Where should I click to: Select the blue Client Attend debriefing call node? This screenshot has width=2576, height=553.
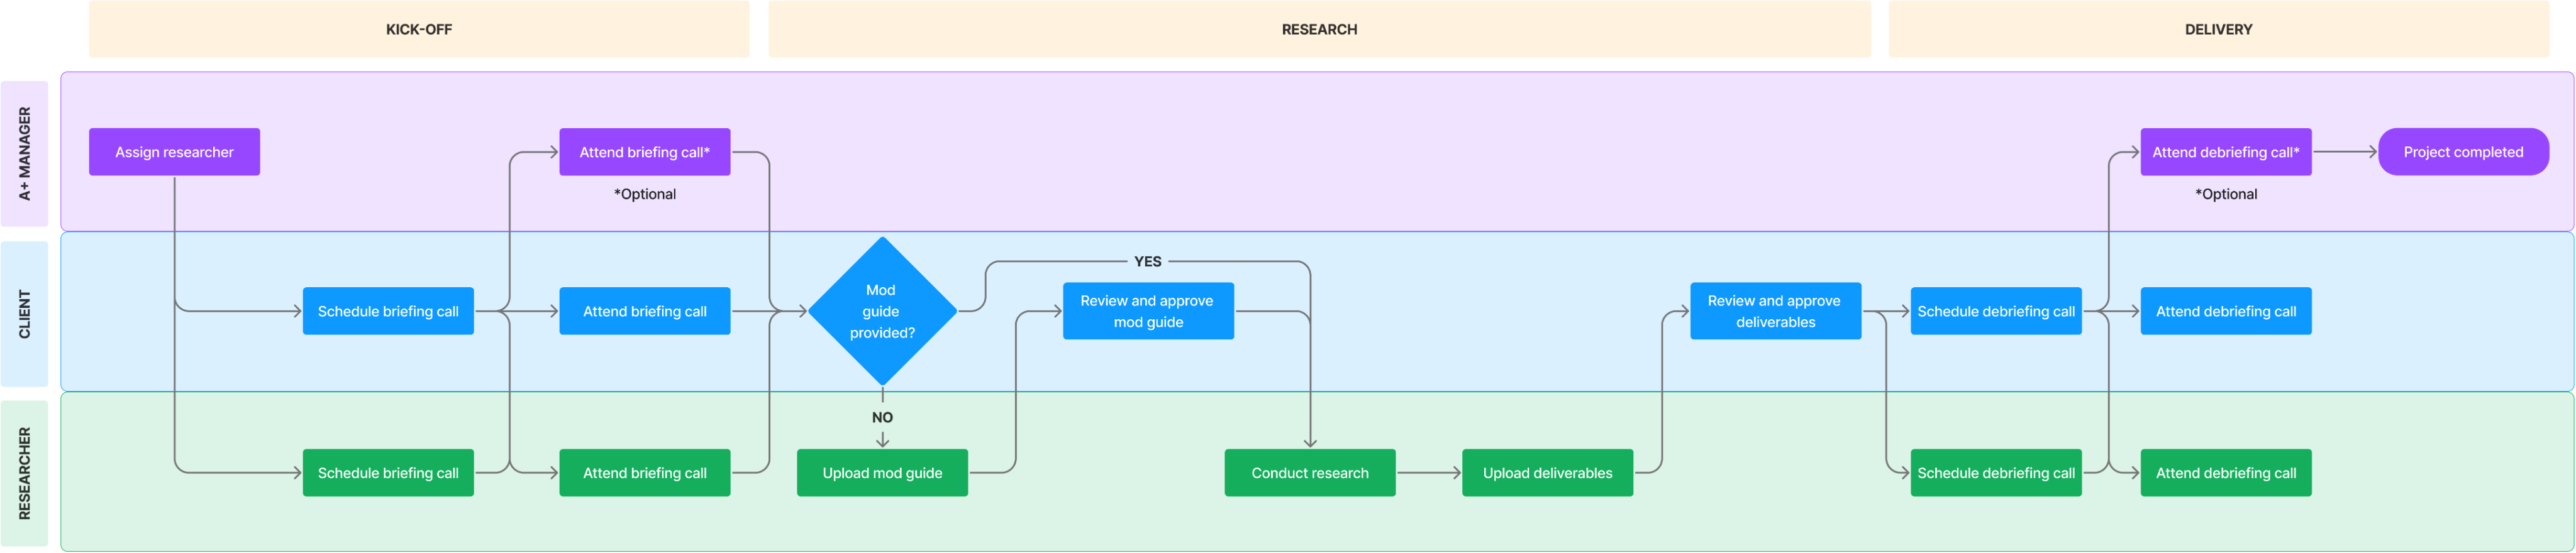[2226, 311]
